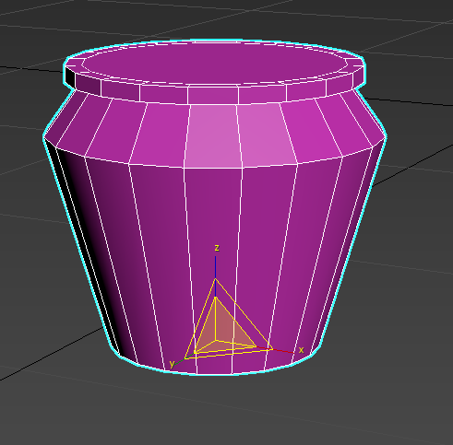Screen dimensions: 453x445
Task: Select the flat top cap of the vase
Action: [x=214, y=64]
